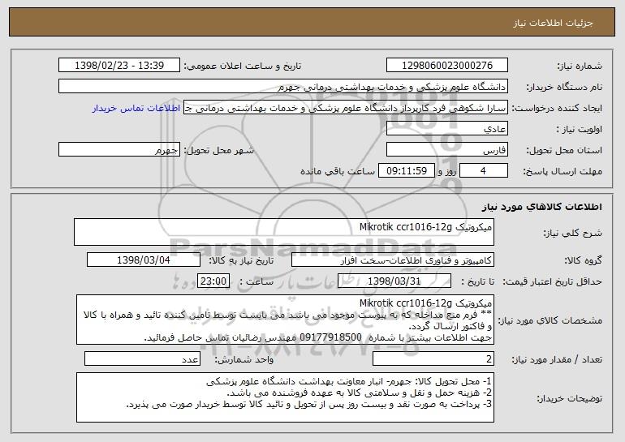The height and width of the screenshot is (442, 625).
Task: Click buyer note line 2 about هزینه حمل و نقل
Action: click(x=360, y=393)
